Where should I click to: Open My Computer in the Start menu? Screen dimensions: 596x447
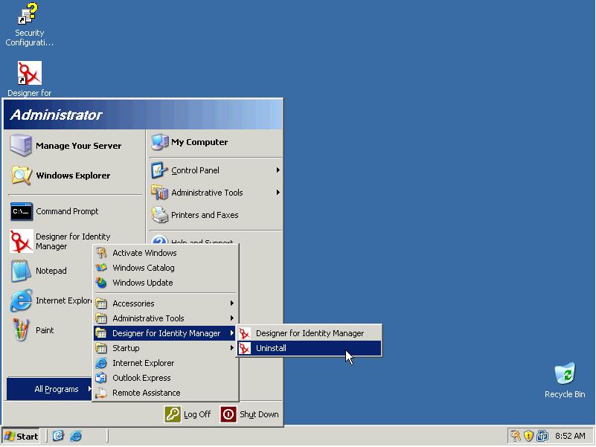216,142
